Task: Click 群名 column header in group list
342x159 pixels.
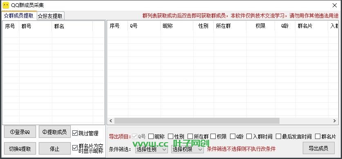Action: tap(72, 27)
